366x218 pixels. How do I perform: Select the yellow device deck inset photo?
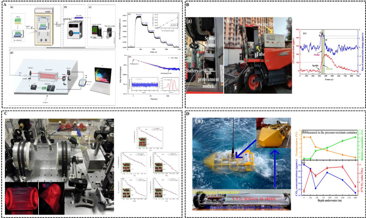click(273, 133)
